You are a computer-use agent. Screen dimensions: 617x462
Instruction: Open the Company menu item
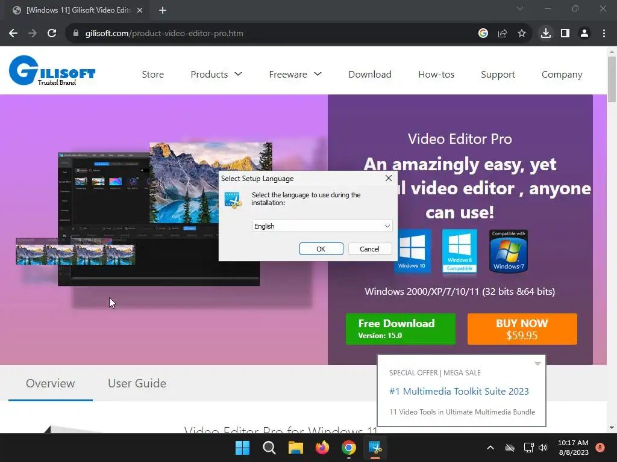[562, 74]
